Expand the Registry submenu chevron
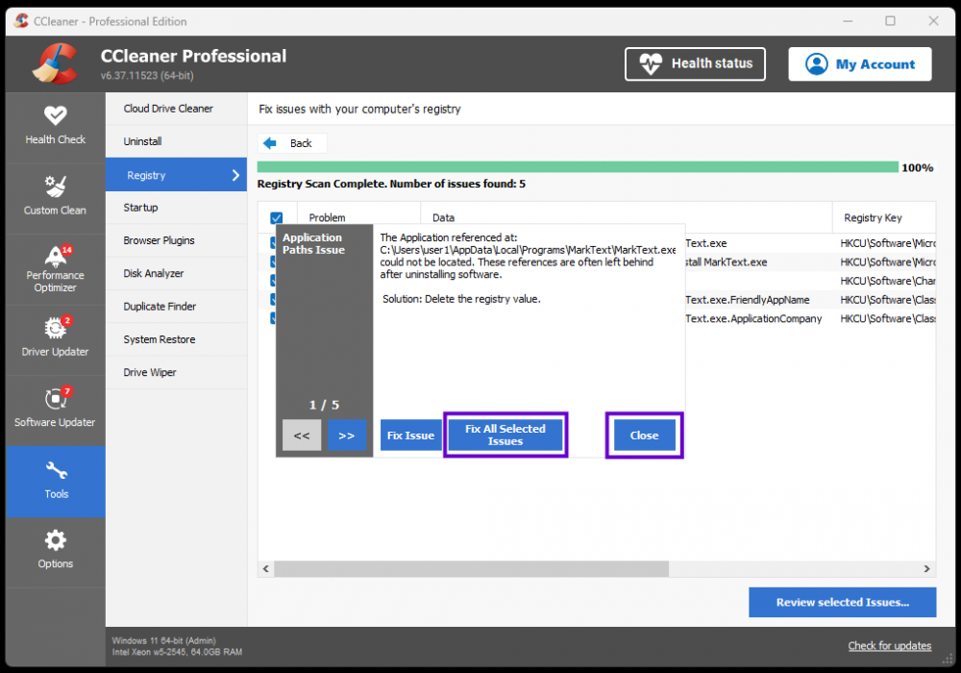The height and width of the screenshot is (673, 961). [236, 175]
